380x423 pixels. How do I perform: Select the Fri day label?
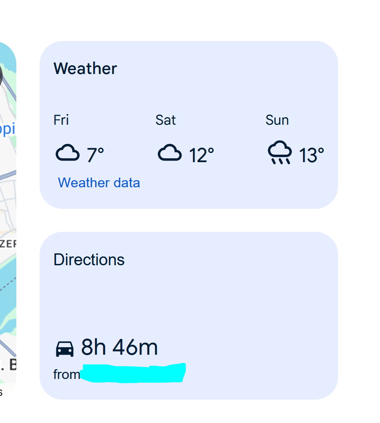point(61,120)
